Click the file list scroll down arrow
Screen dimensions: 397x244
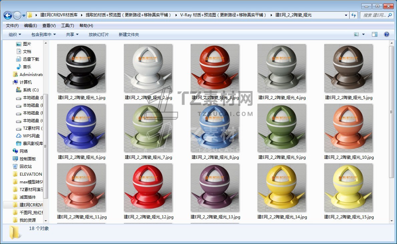tap(391, 221)
